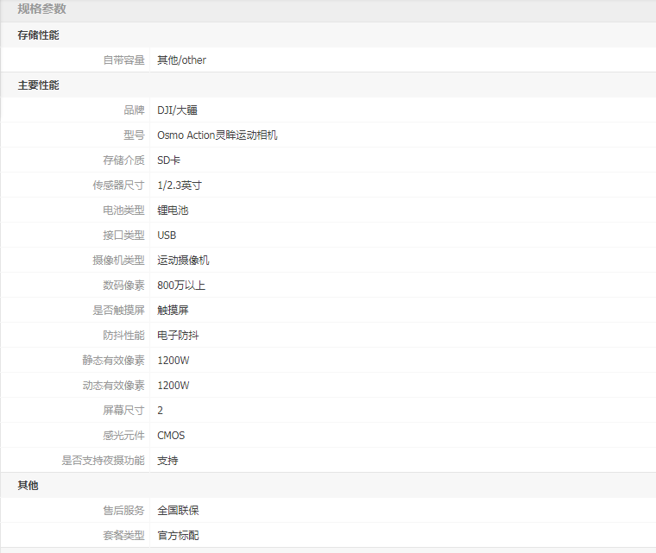Select the 支持 value

coord(167,461)
